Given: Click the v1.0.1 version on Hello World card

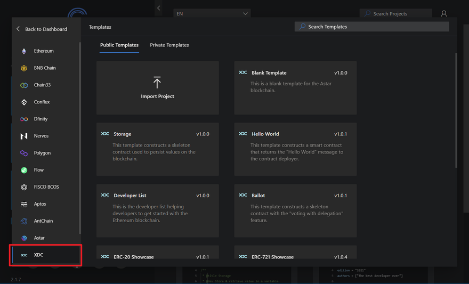Looking at the screenshot, I should coord(341,134).
